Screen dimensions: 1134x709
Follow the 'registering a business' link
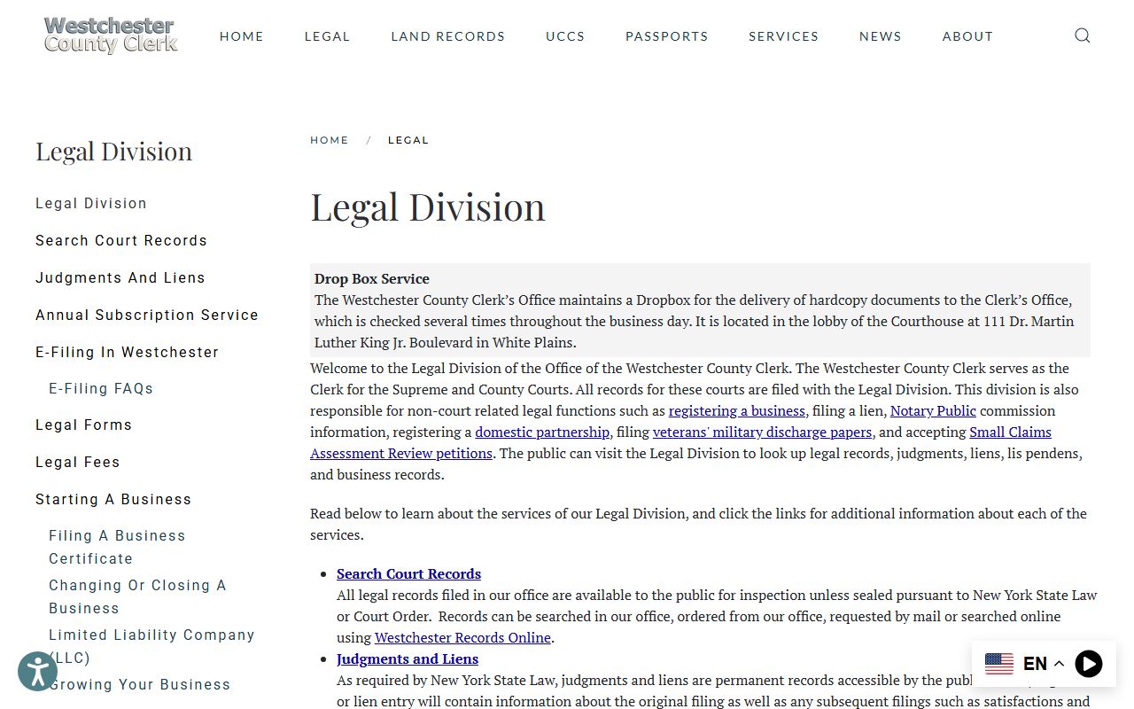[737, 410]
